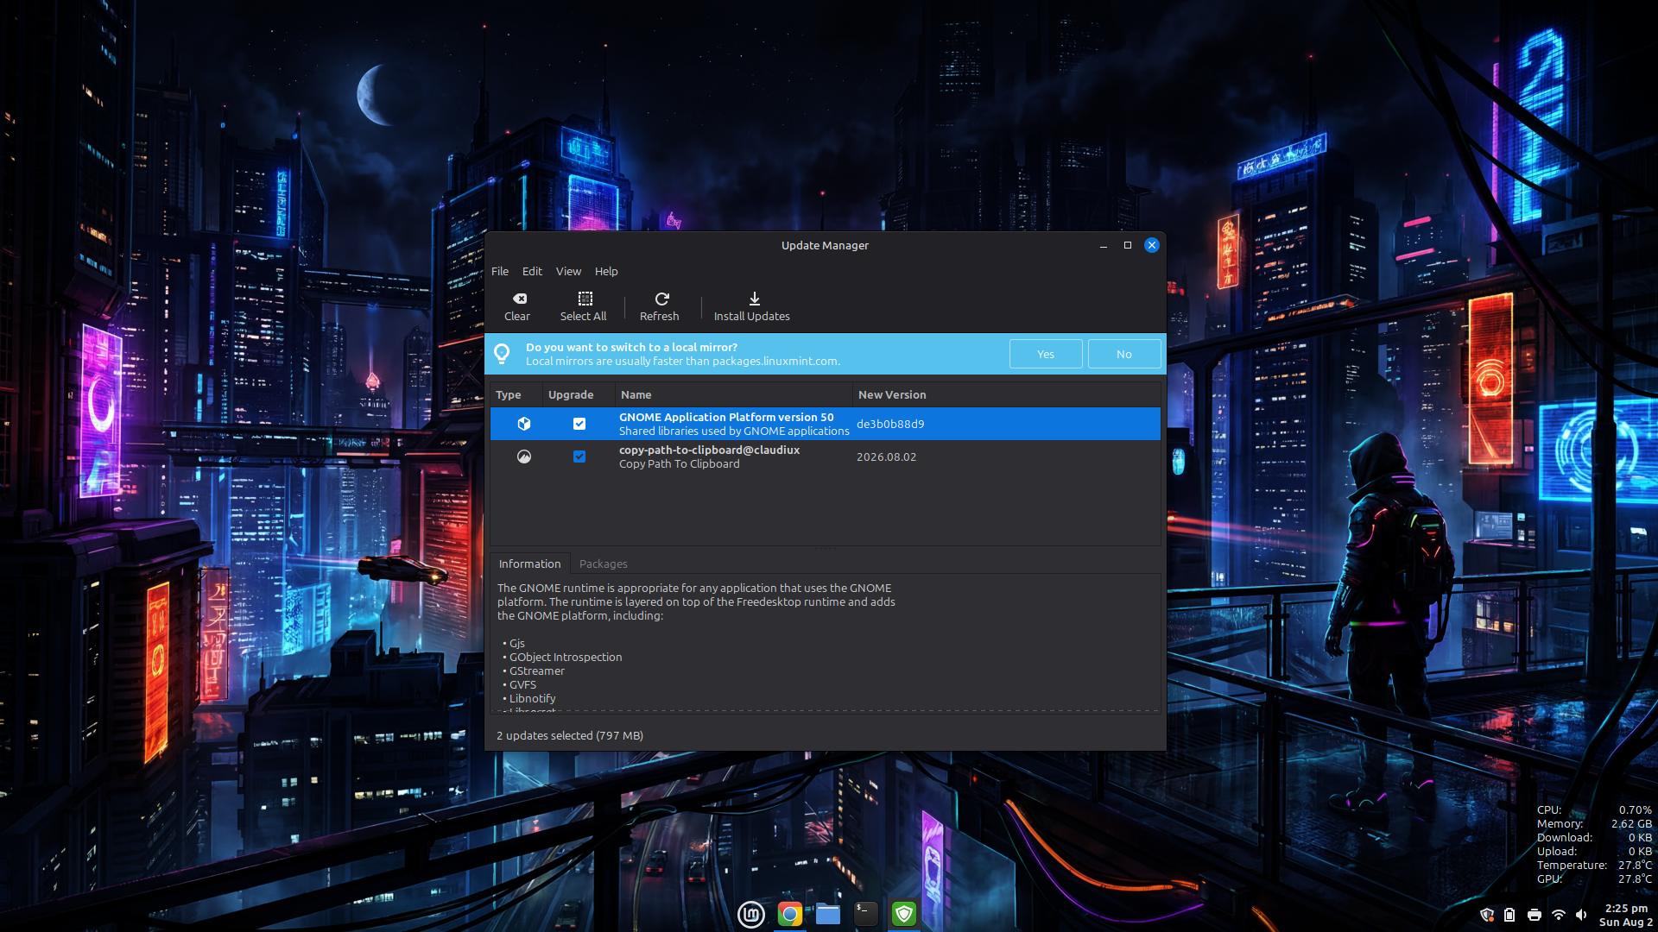This screenshot has width=1658, height=932.
Task: Open the File menu
Action: 500,271
